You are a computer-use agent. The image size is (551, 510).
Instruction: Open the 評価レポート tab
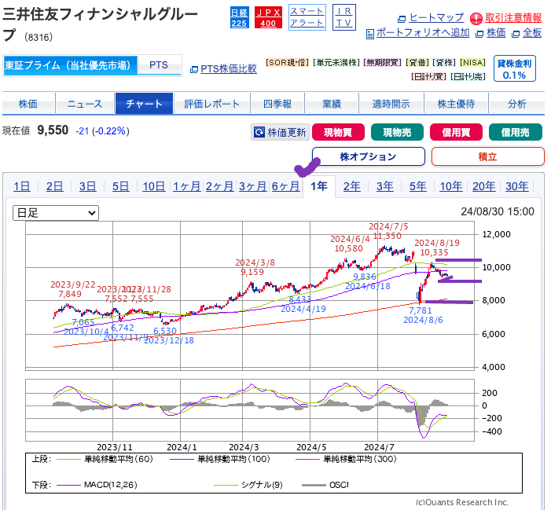point(212,104)
